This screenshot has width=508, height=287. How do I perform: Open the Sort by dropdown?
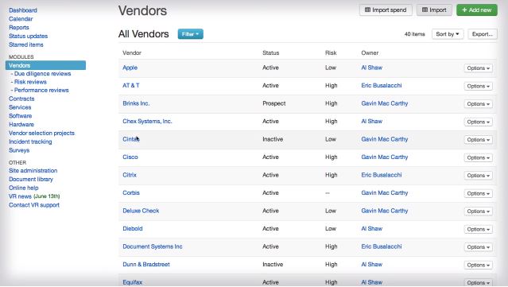point(448,34)
